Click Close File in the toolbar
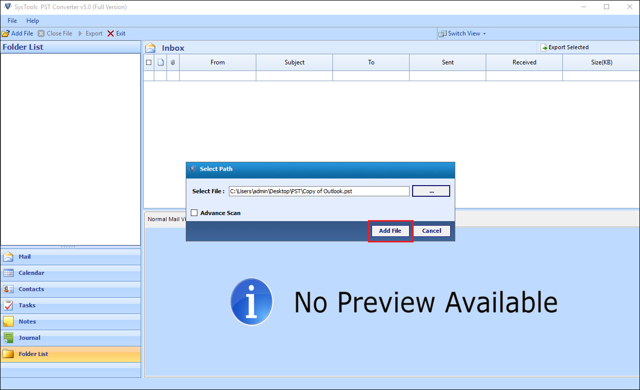The image size is (640, 390). point(55,33)
